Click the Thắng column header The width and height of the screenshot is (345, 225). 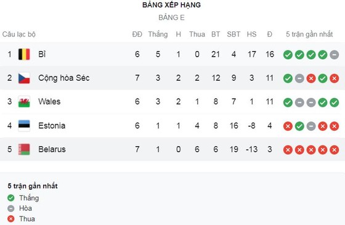click(x=158, y=35)
